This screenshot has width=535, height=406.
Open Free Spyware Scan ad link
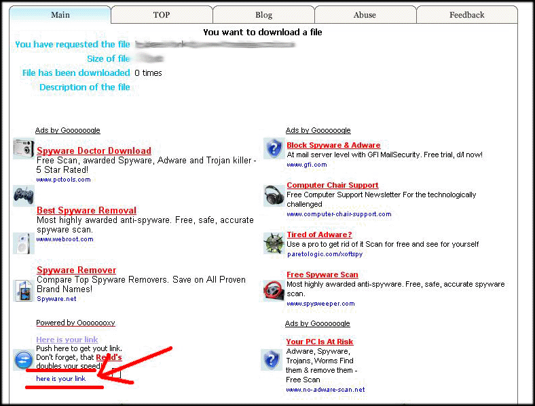click(322, 275)
